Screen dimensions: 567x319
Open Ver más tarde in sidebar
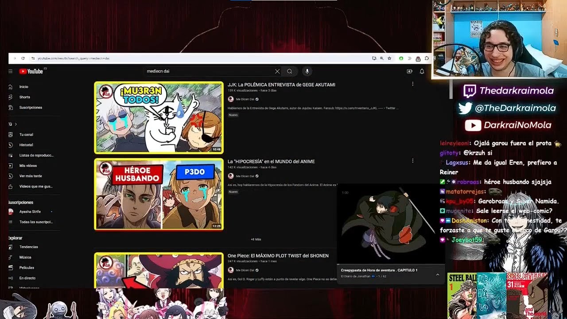[x=31, y=176]
